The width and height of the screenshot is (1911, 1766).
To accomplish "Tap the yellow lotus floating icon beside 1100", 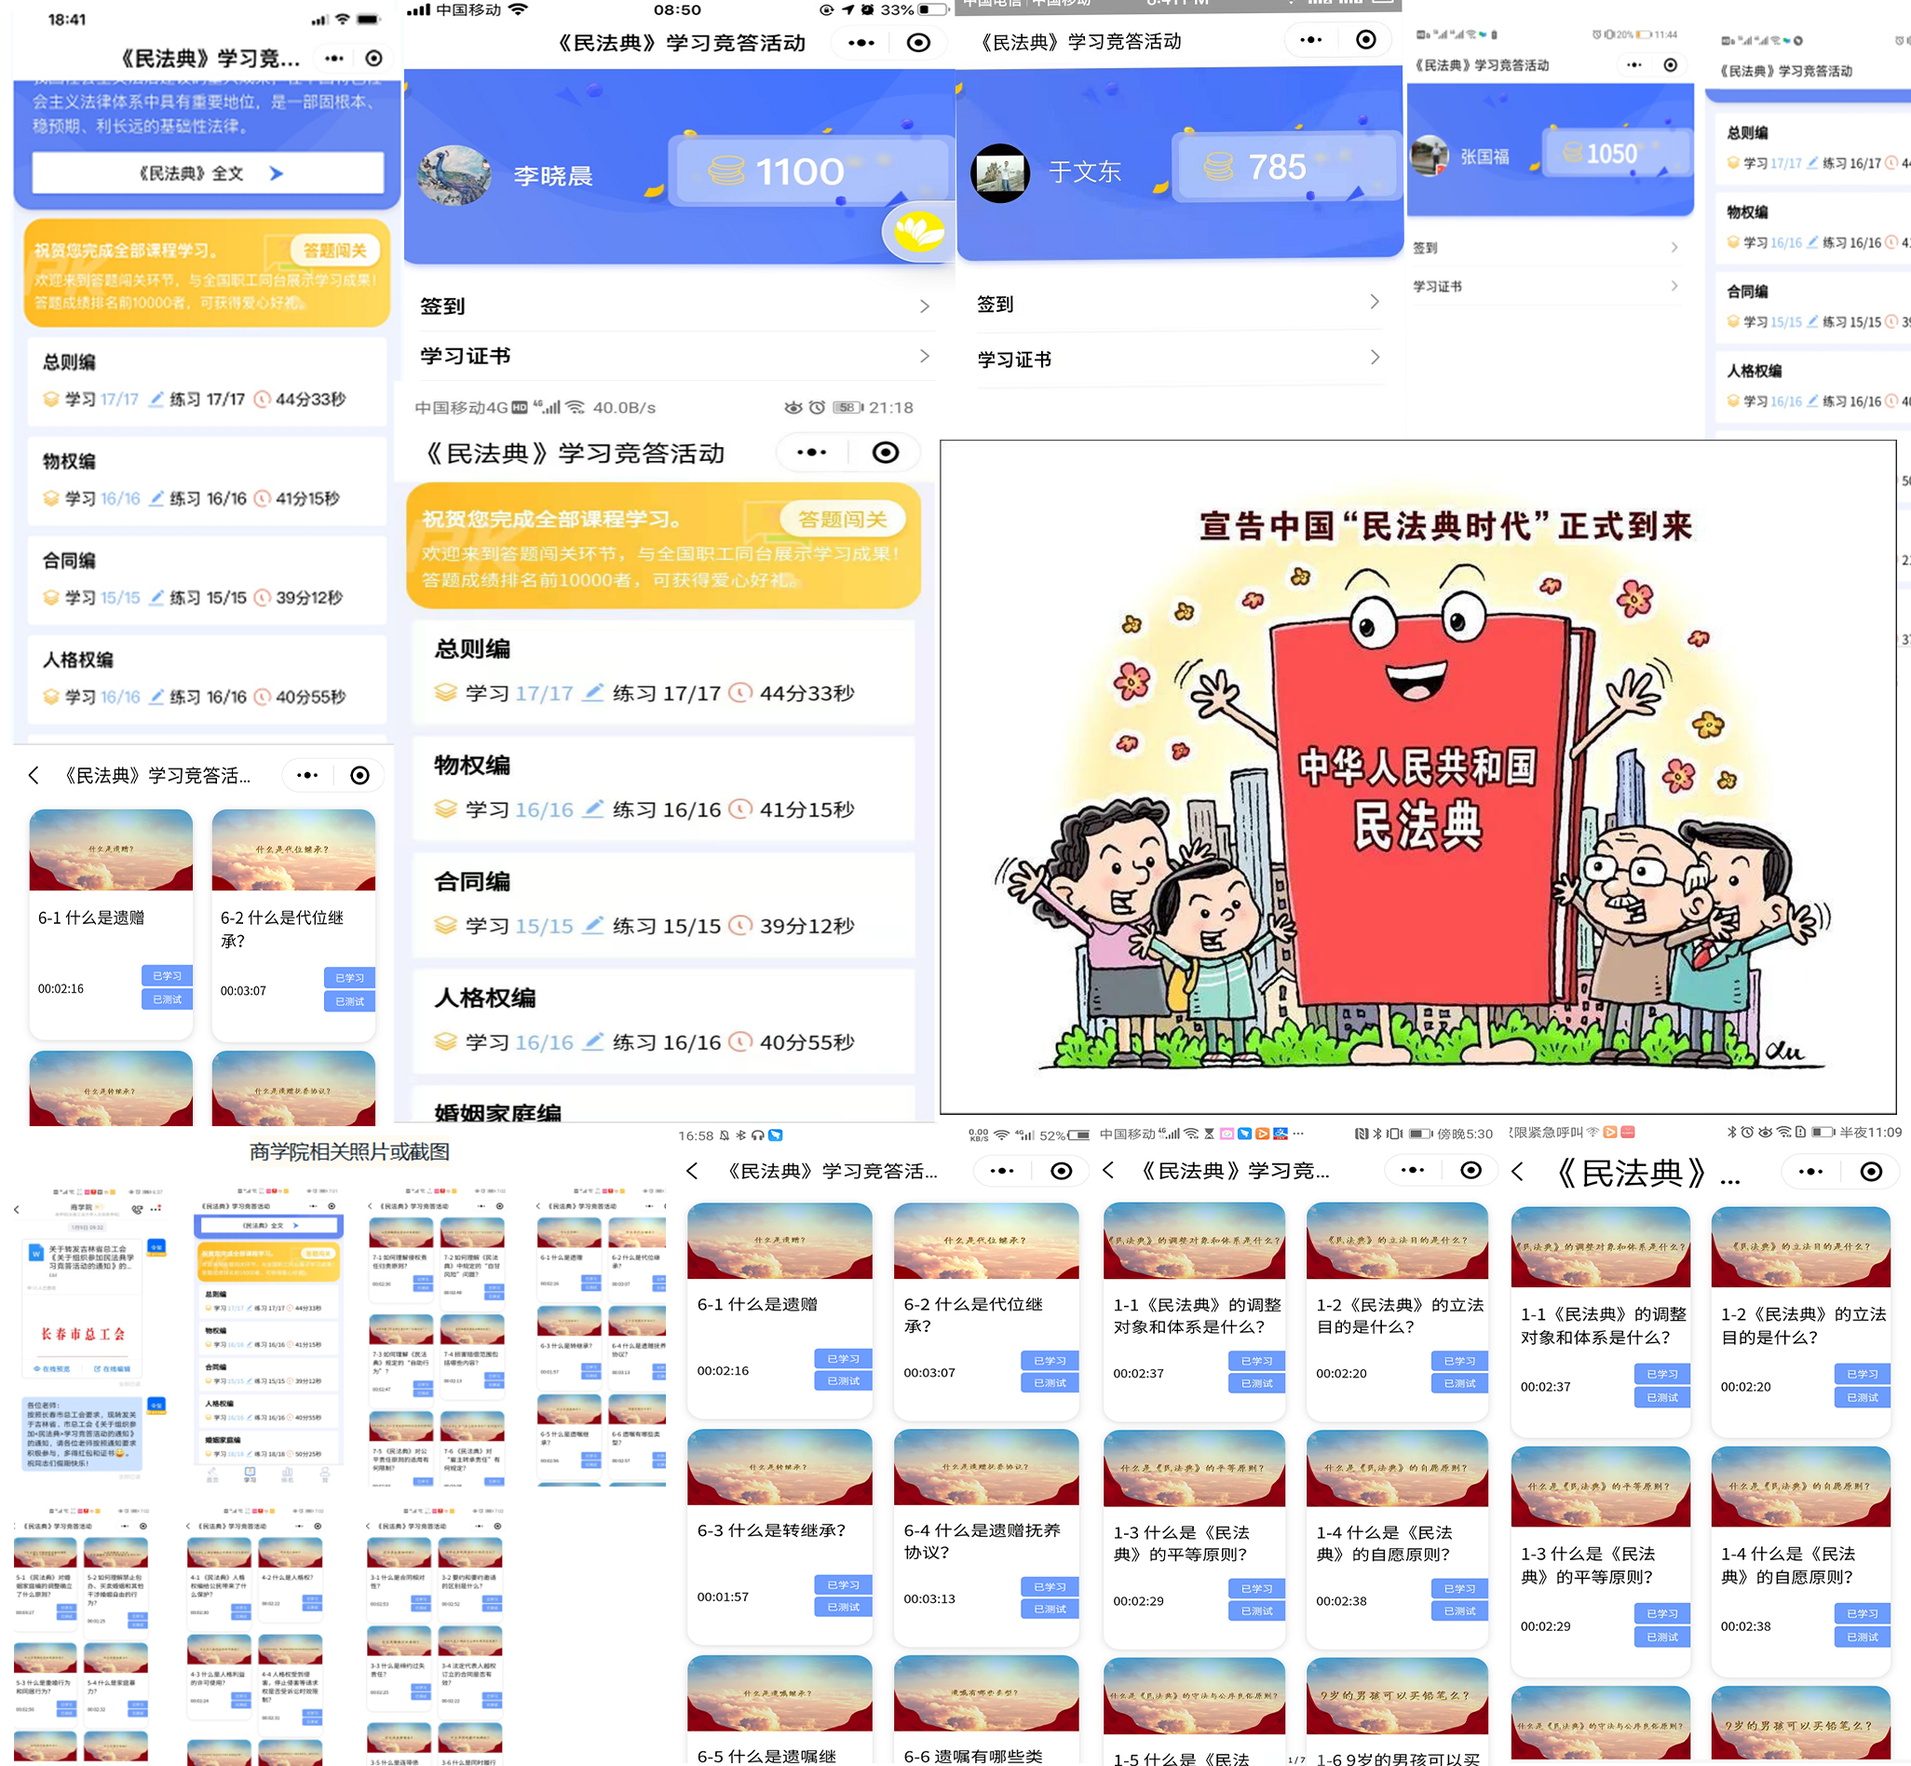I will click(x=918, y=230).
